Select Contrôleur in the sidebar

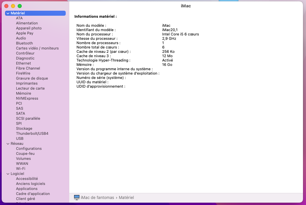click(x=25, y=53)
